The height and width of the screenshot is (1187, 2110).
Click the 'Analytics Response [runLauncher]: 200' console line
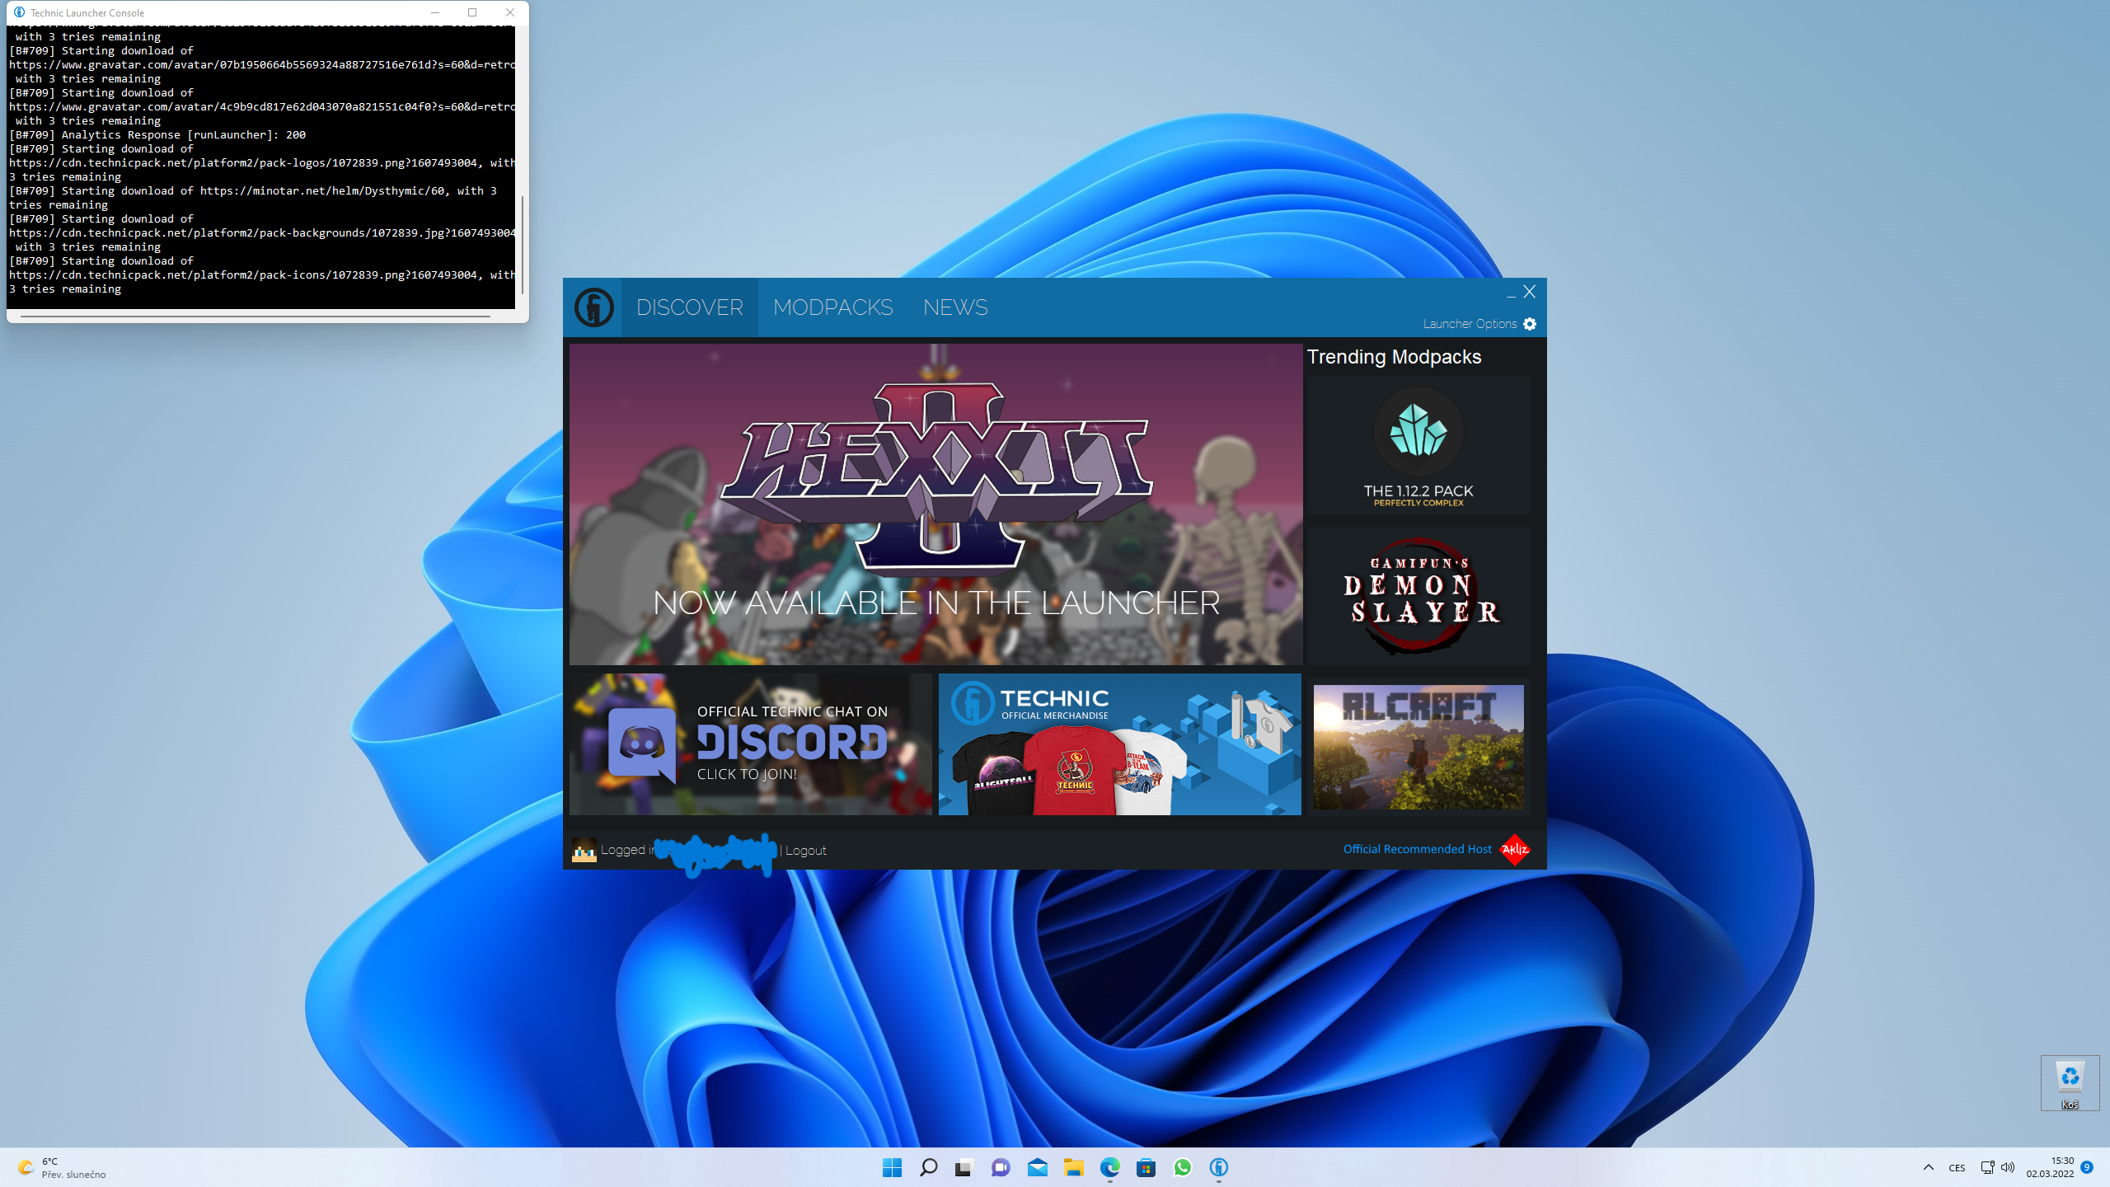point(157,134)
